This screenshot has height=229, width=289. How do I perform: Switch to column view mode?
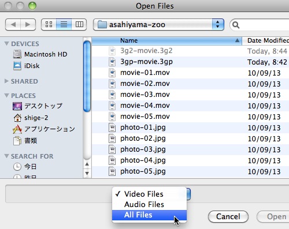point(79,24)
